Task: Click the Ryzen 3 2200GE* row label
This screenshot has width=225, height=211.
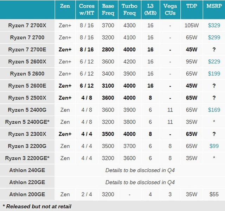Action: (x=27, y=158)
